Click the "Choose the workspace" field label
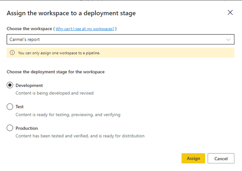The height and width of the screenshot is (171, 242). click(x=29, y=29)
